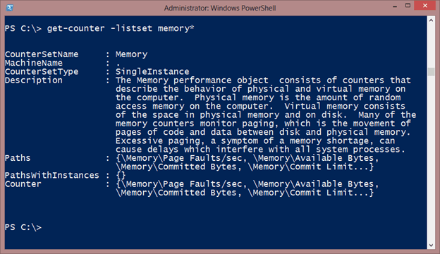The image size is (440, 254).
Task: Click the CounterSetName label
Action: click(42, 54)
